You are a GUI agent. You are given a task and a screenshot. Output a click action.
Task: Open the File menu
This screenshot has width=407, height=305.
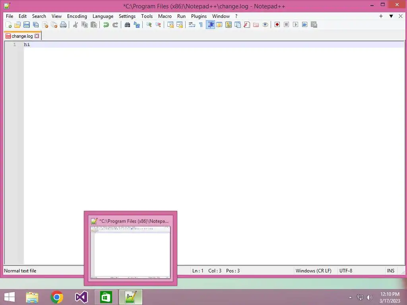(10, 16)
